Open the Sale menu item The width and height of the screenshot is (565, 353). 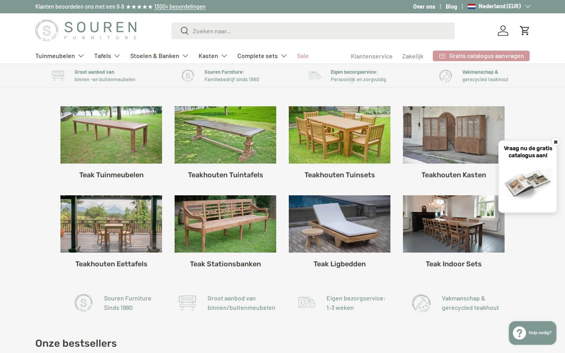tap(303, 56)
